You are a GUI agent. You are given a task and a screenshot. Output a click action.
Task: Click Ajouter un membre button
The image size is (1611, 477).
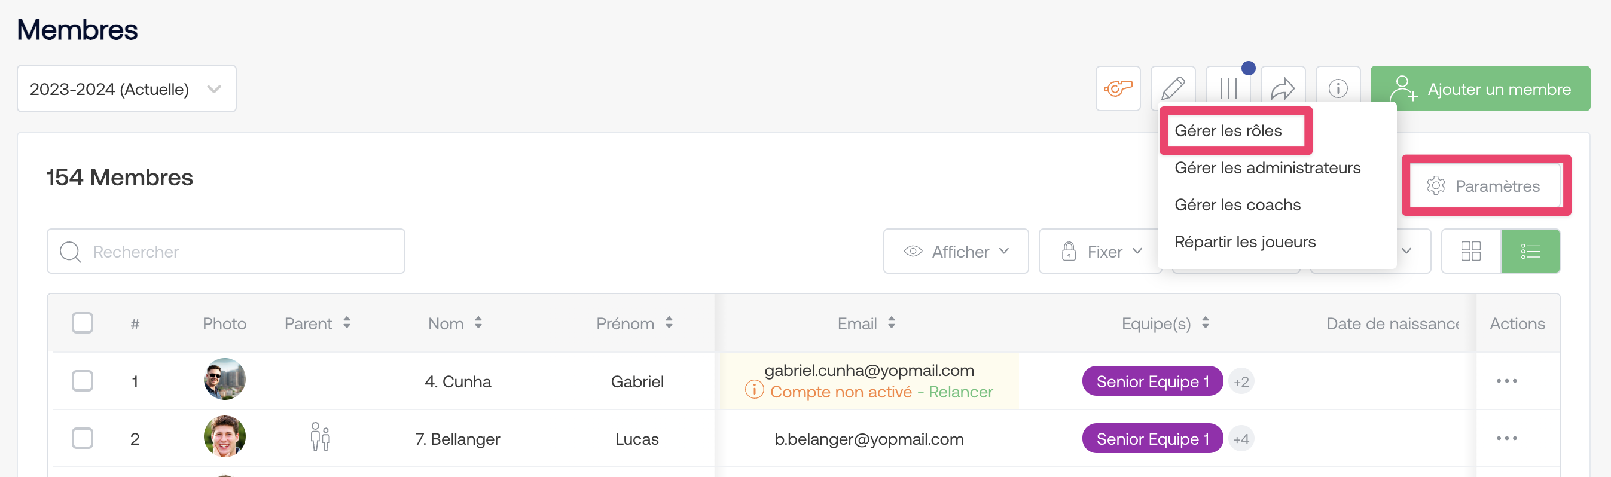(x=1479, y=89)
